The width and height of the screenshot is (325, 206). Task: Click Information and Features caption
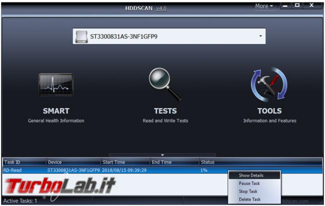click(x=269, y=120)
